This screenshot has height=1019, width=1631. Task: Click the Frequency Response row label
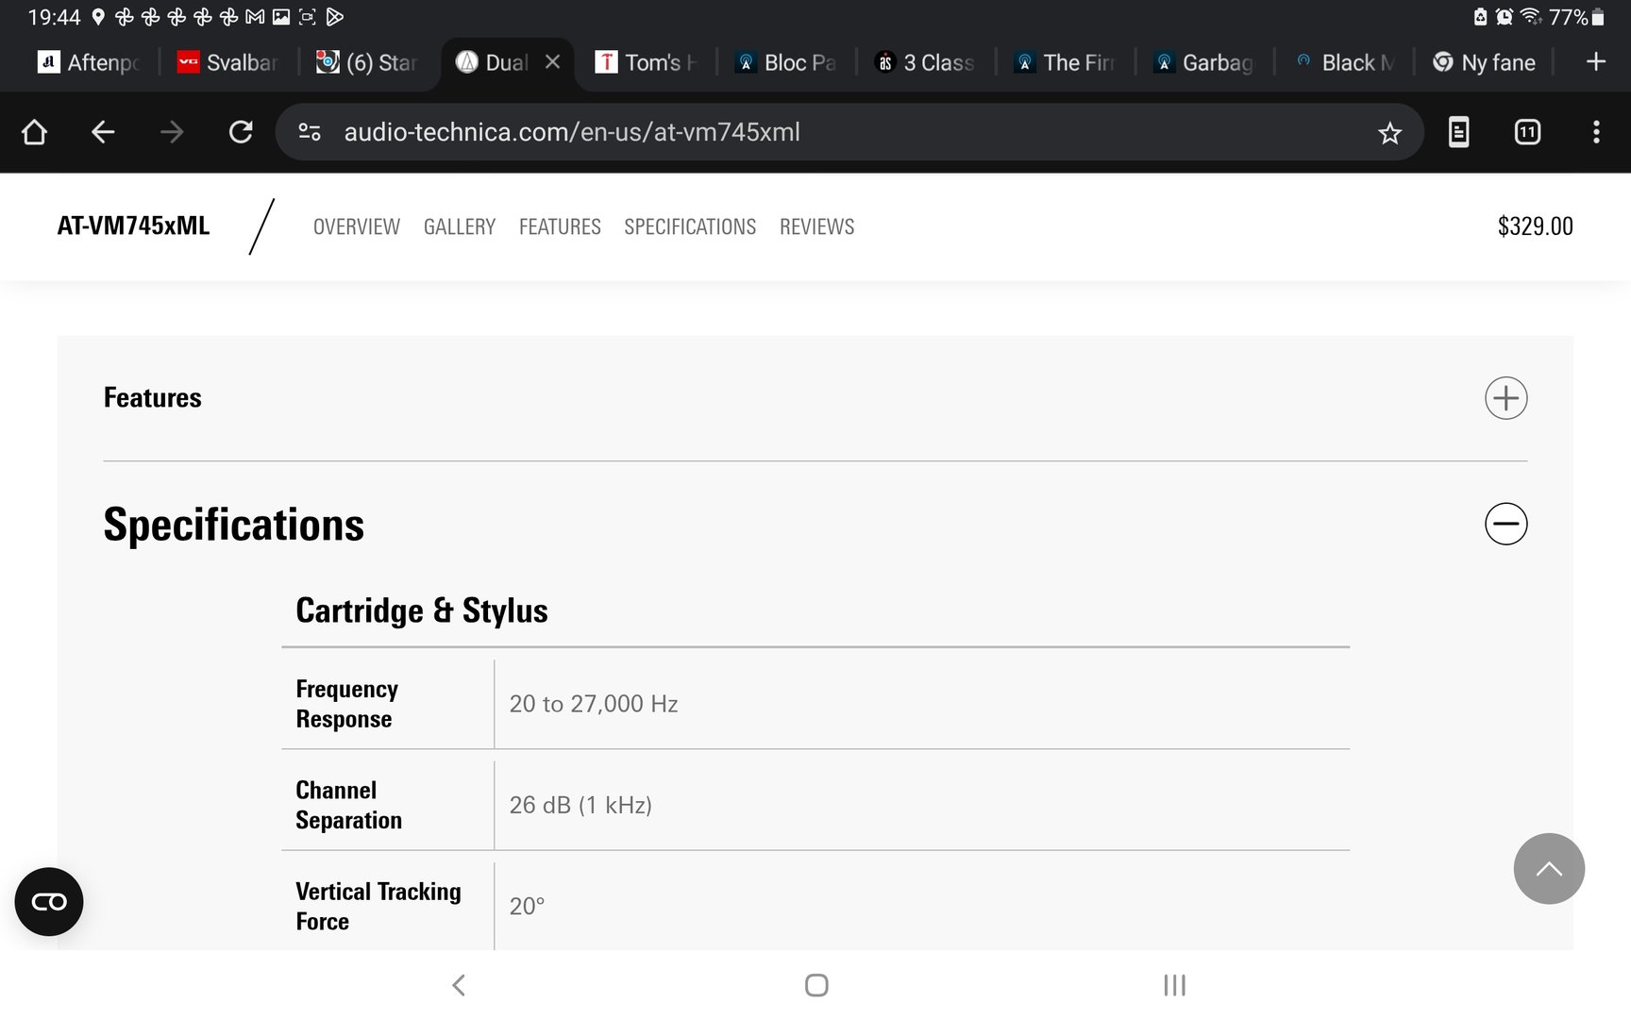pos(347,704)
